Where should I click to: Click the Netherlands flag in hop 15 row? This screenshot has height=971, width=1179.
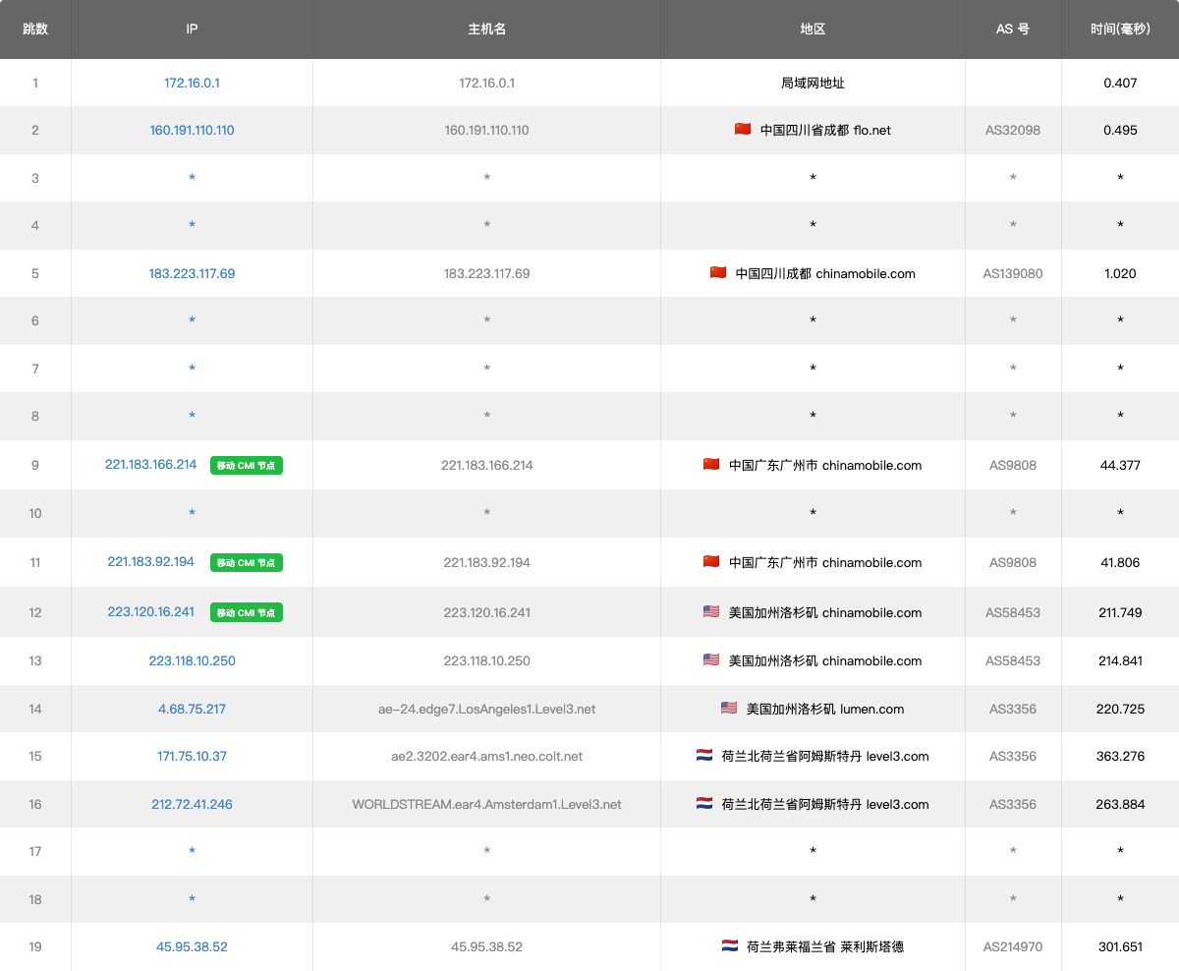tap(704, 756)
